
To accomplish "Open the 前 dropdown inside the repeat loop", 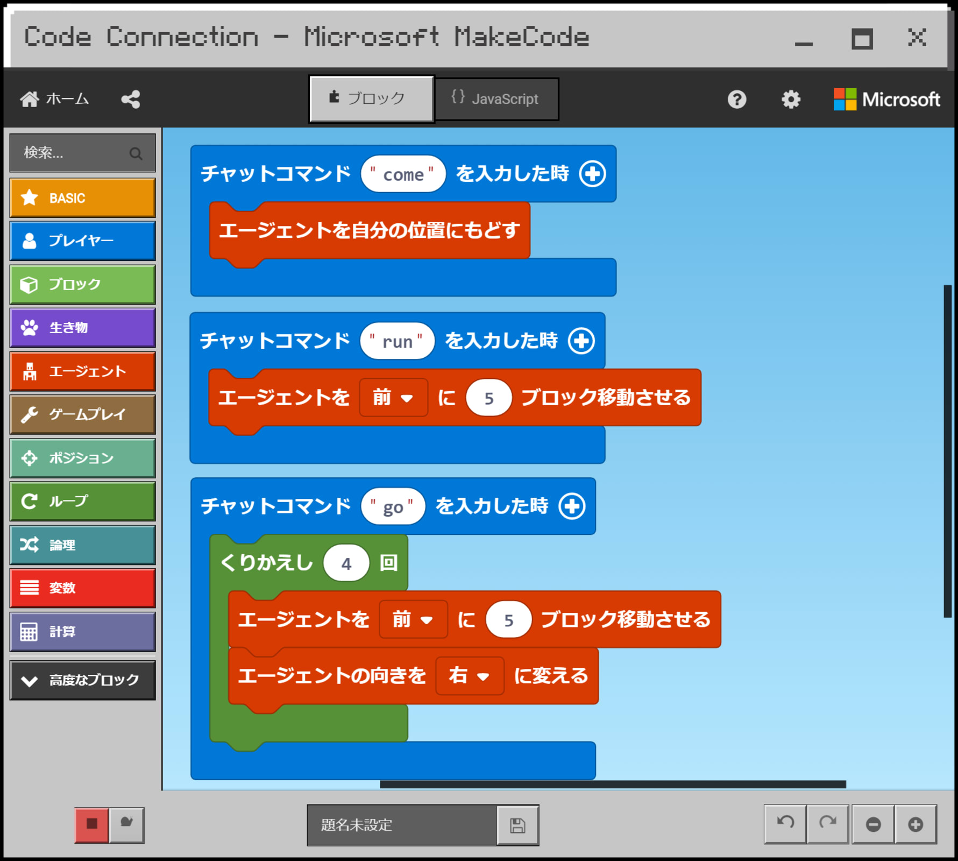I will 413,619.
